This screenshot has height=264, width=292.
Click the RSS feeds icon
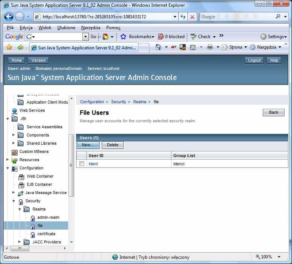pos(193,47)
